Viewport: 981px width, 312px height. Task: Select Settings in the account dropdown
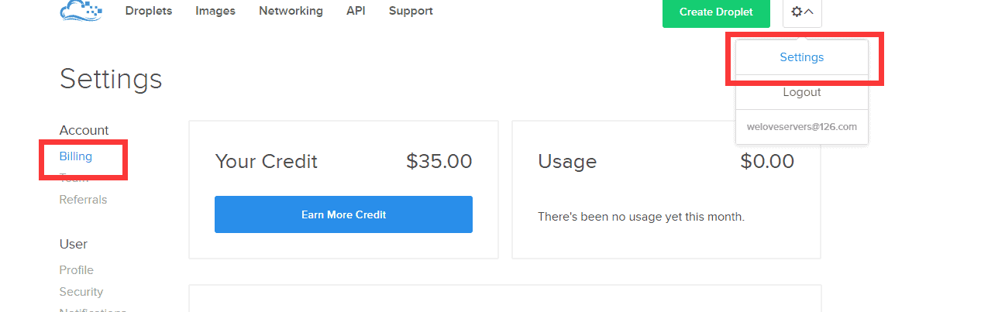click(801, 57)
